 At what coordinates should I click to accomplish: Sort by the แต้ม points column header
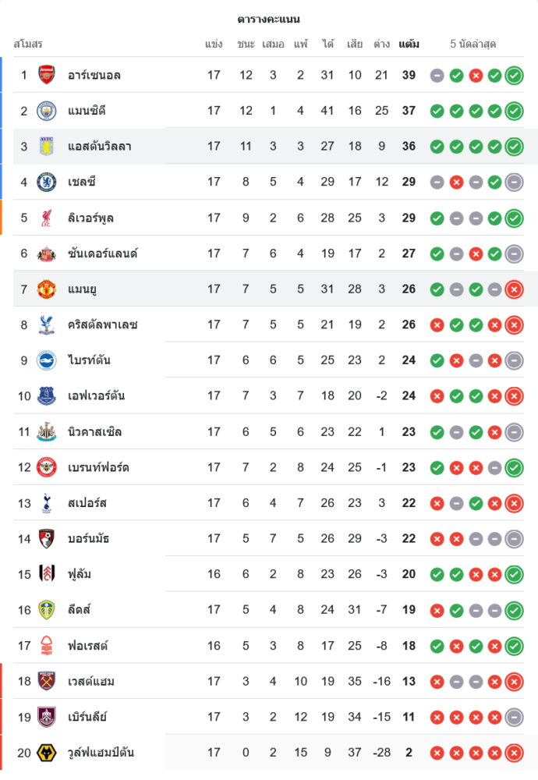pyautogui.click(x=409, y=44)
